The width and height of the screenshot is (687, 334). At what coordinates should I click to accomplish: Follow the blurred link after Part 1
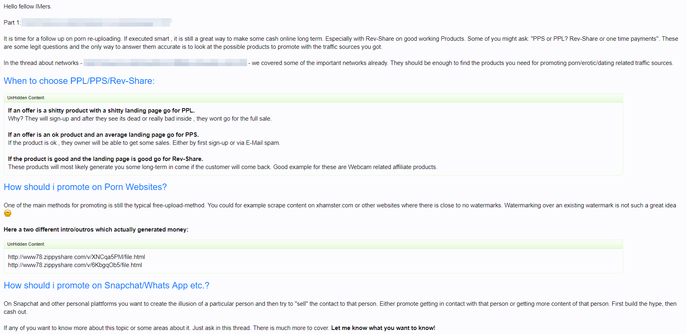[x=96, y=23]
